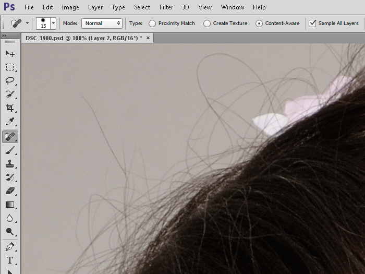This screenshot has width=365, height=274.
Task: Select the Brush tool
Action: [x=10, y=150]
